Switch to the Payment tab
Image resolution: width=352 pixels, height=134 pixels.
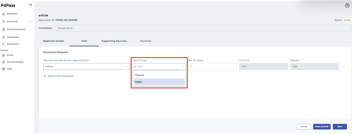(146, 41)
